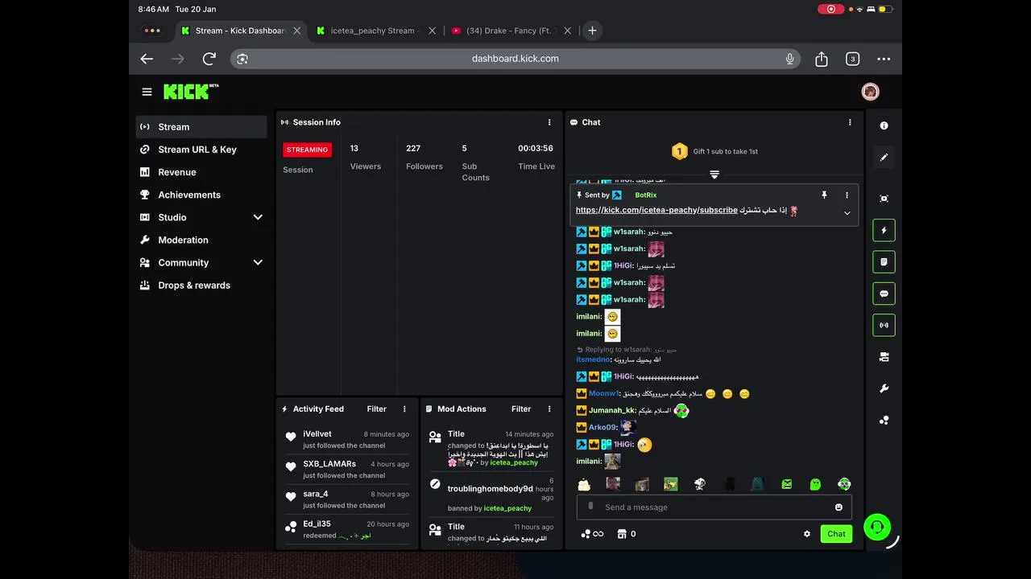
Task: Open the hamburger menu beside the Kick logo
Action: (x=147, y=92)
